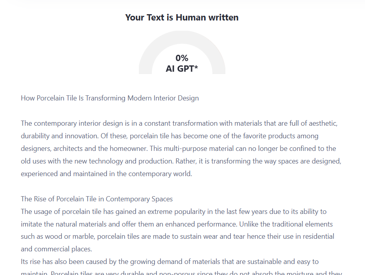Click the word "Contemporary" in the section subheading
This screenshot has width=365, height=275.
pyautogui.click(x=128, y=199)
